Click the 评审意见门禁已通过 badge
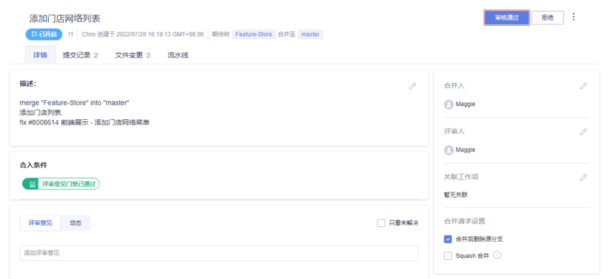Screen dimensions: 609x279 (x=61, y=184)
